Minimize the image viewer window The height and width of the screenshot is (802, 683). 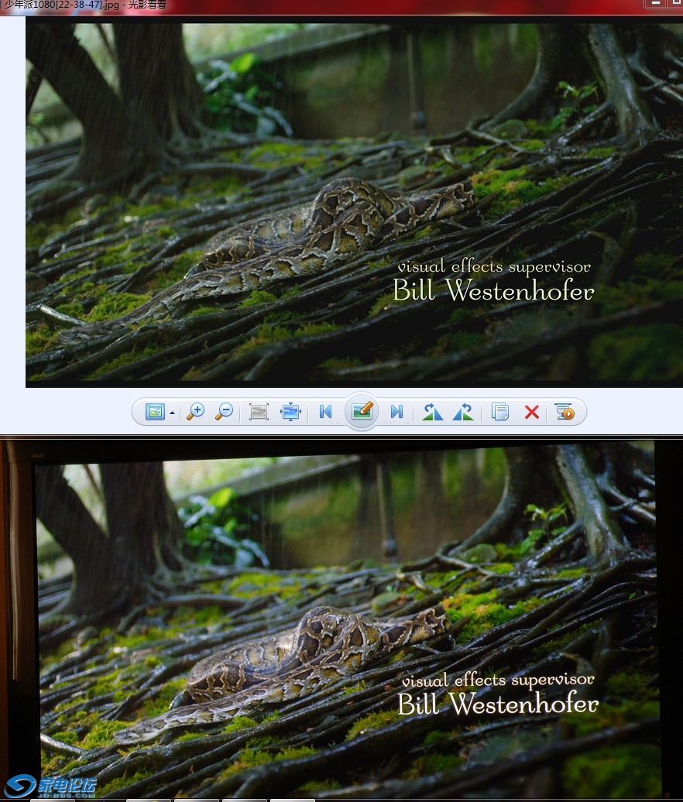point(655,4)
